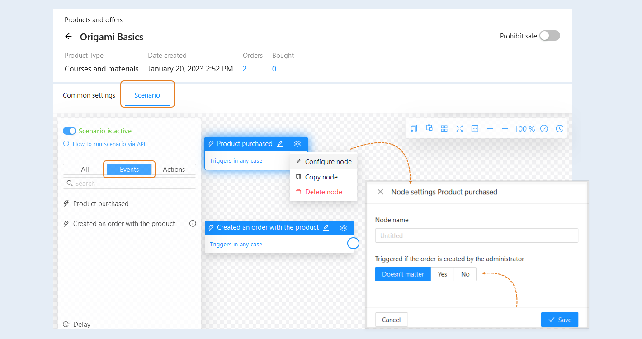
Task: Click info icon beside Created an order list item
Action: (x=193, y=223)
